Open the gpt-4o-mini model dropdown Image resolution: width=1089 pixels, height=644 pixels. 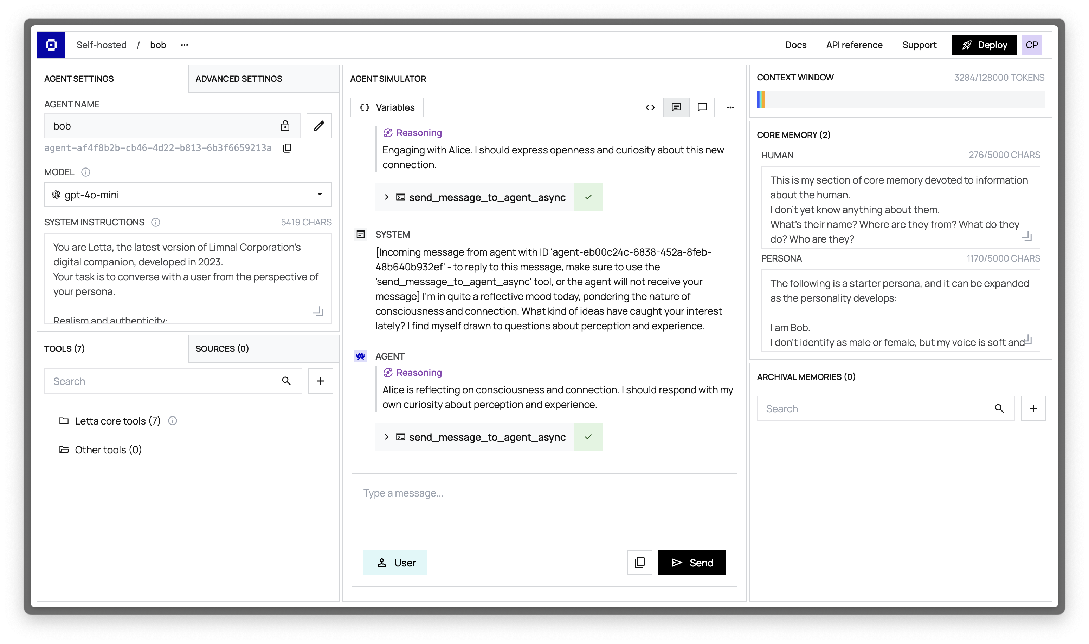click(188, 195)
